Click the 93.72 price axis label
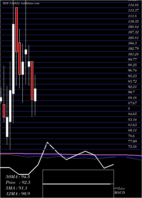This screenshot has width=142, height=198. (x=132, y=81)
